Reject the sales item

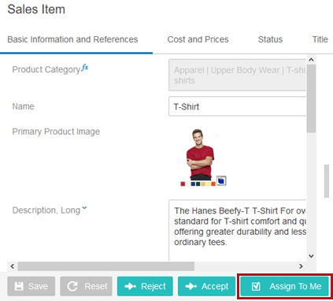click(145, 286)
